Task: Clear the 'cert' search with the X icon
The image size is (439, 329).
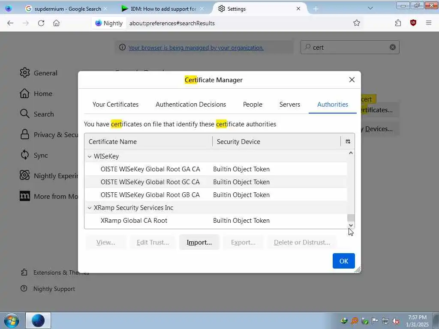Action: (x=393, y=47)
